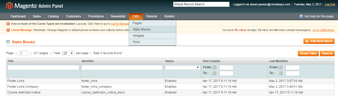Click Last Modified To input field
The height and width of the screenshot is (99, 338).
[293, 73]
